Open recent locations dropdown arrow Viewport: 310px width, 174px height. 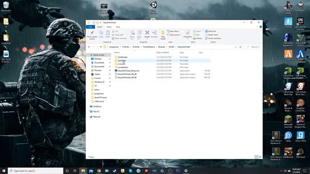[x=97, y=47]
